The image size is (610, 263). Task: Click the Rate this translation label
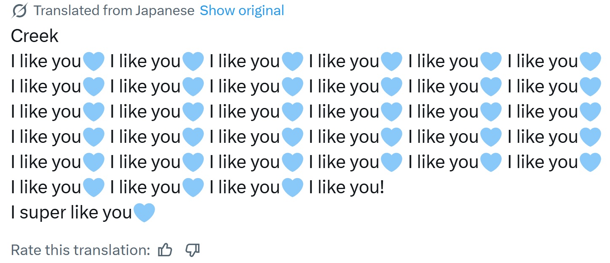click(80, 250)
